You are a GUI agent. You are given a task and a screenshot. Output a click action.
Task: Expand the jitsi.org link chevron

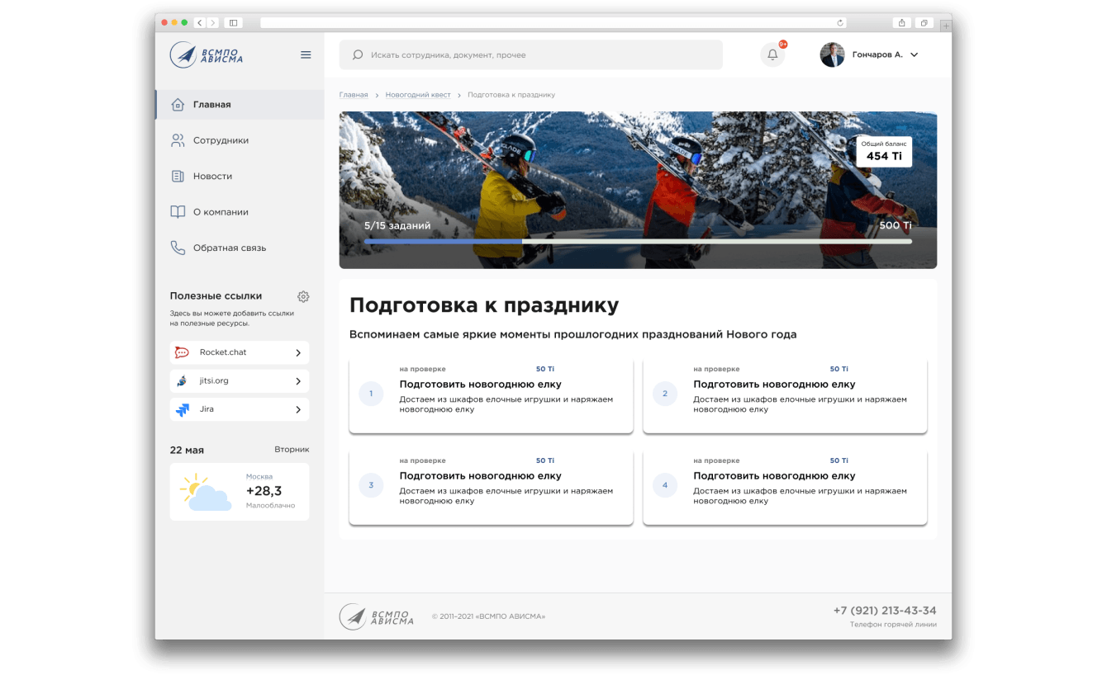click(x=298, y=381)
